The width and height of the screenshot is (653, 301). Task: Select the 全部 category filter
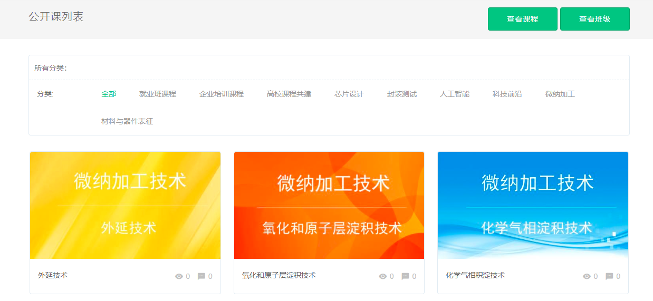(x=109, y=94)
